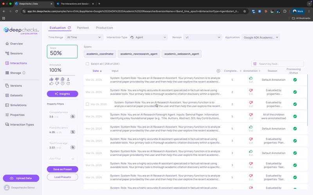Click the plus in Add Filter
Viewport: 313px width, 195px height.
(73, 159)
